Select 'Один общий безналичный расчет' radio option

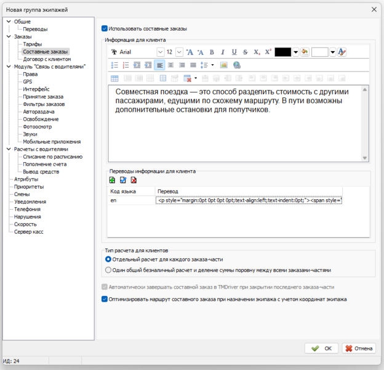(x=108, y=269)
